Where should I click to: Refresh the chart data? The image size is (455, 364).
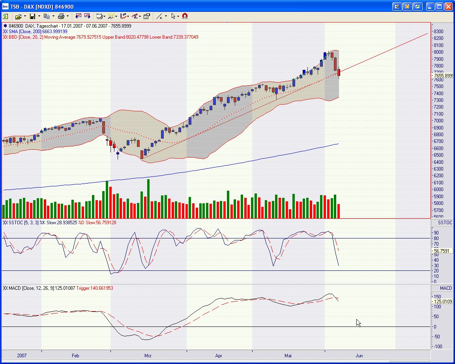pyautogui.click(x=6, y=16)
